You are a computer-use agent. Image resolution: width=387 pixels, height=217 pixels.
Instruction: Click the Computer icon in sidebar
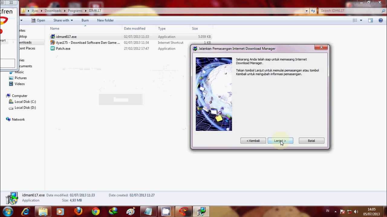click(8, 96)
